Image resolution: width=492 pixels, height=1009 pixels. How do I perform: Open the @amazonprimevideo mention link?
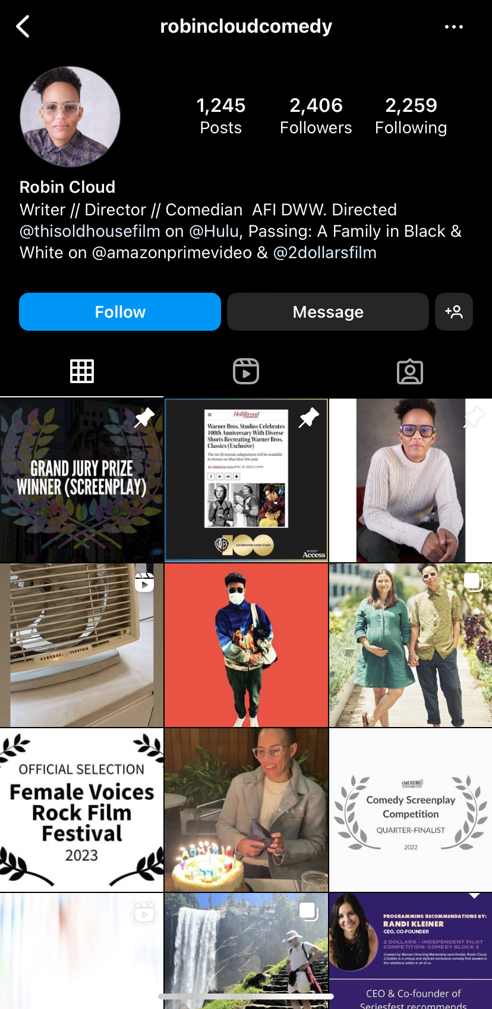pos(172,252)
